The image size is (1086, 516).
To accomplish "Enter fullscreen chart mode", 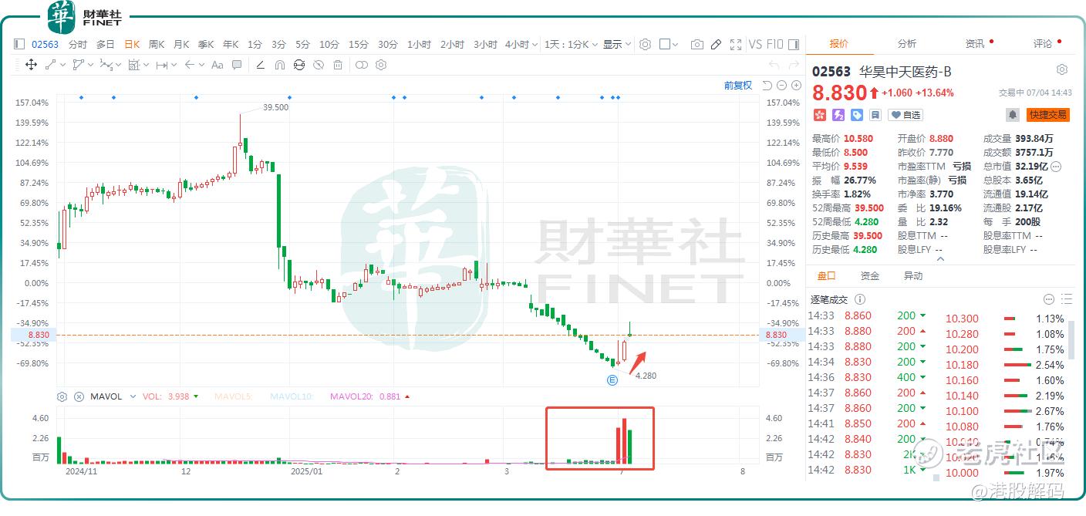I will click(735, 44).
